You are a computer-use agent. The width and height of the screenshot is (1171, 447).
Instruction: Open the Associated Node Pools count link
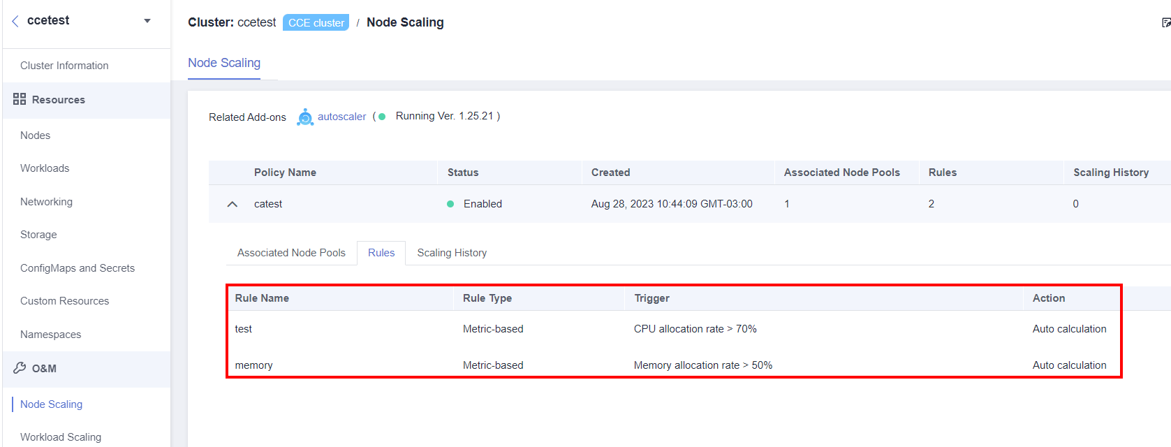click(x=786, y=204)
